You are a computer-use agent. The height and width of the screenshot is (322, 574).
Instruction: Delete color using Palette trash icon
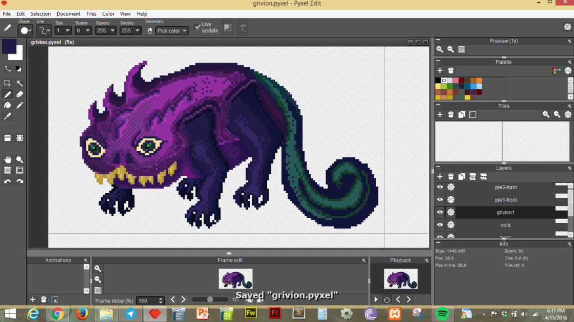(451, 70)
